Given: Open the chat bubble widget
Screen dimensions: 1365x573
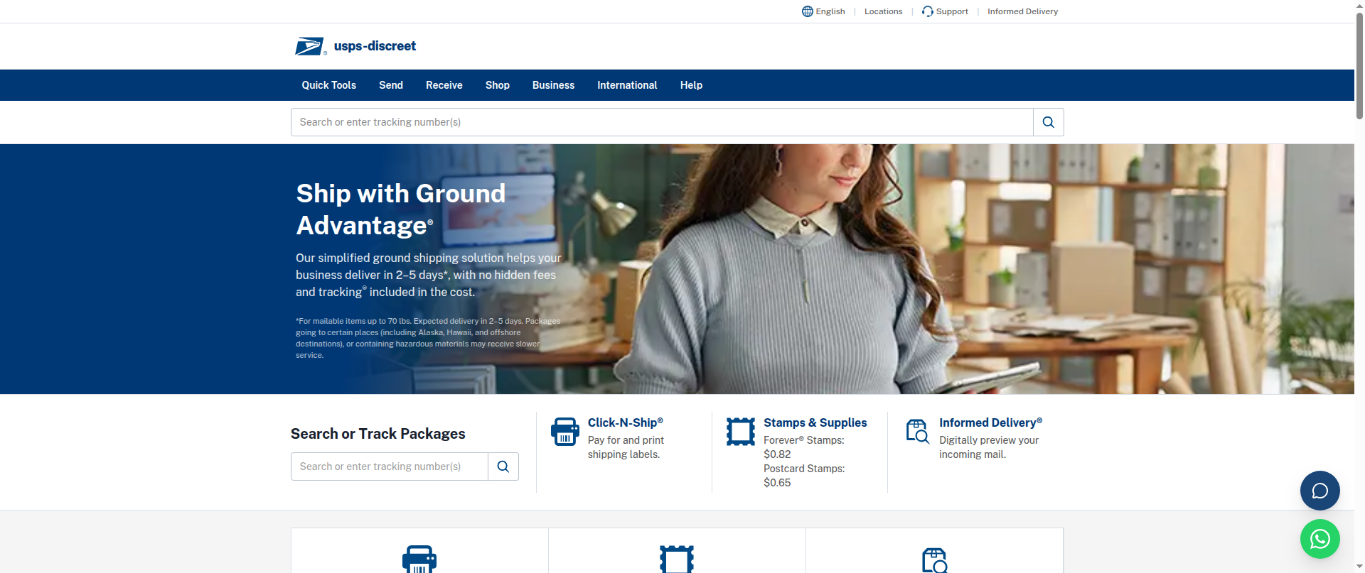Looking at the screenshot, I should pyautogui.click(x=1320, y=491).
